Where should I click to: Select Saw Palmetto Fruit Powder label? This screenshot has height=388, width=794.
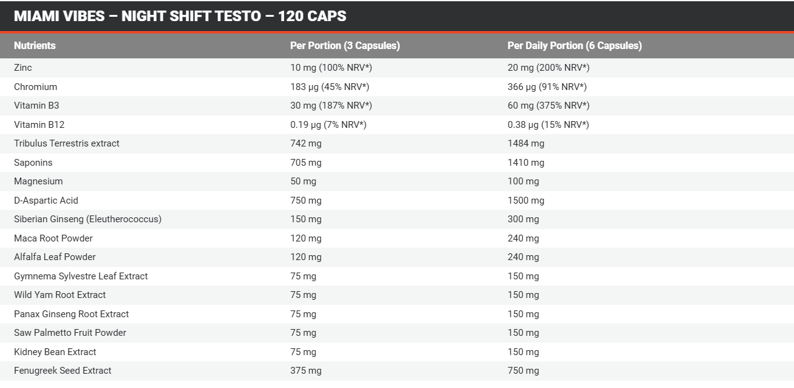coord(70,333)
